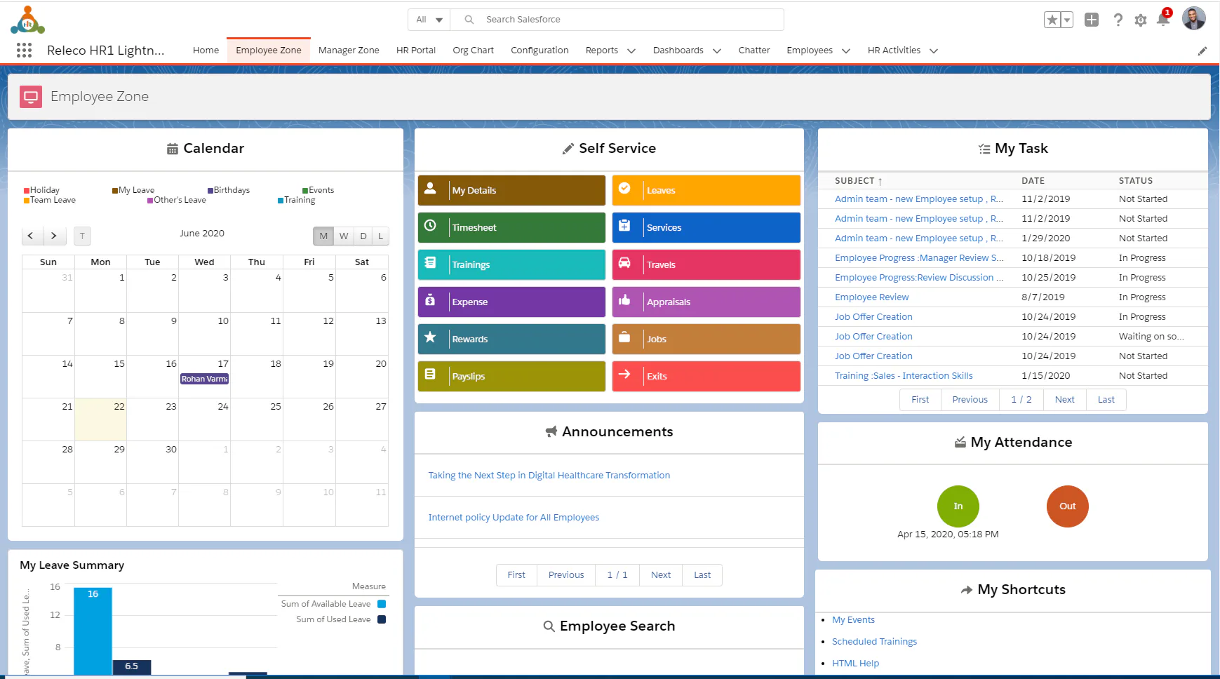Expand the Employees tab dropdown chevron
The image size is (1220, 679).
tap(846, 51)
